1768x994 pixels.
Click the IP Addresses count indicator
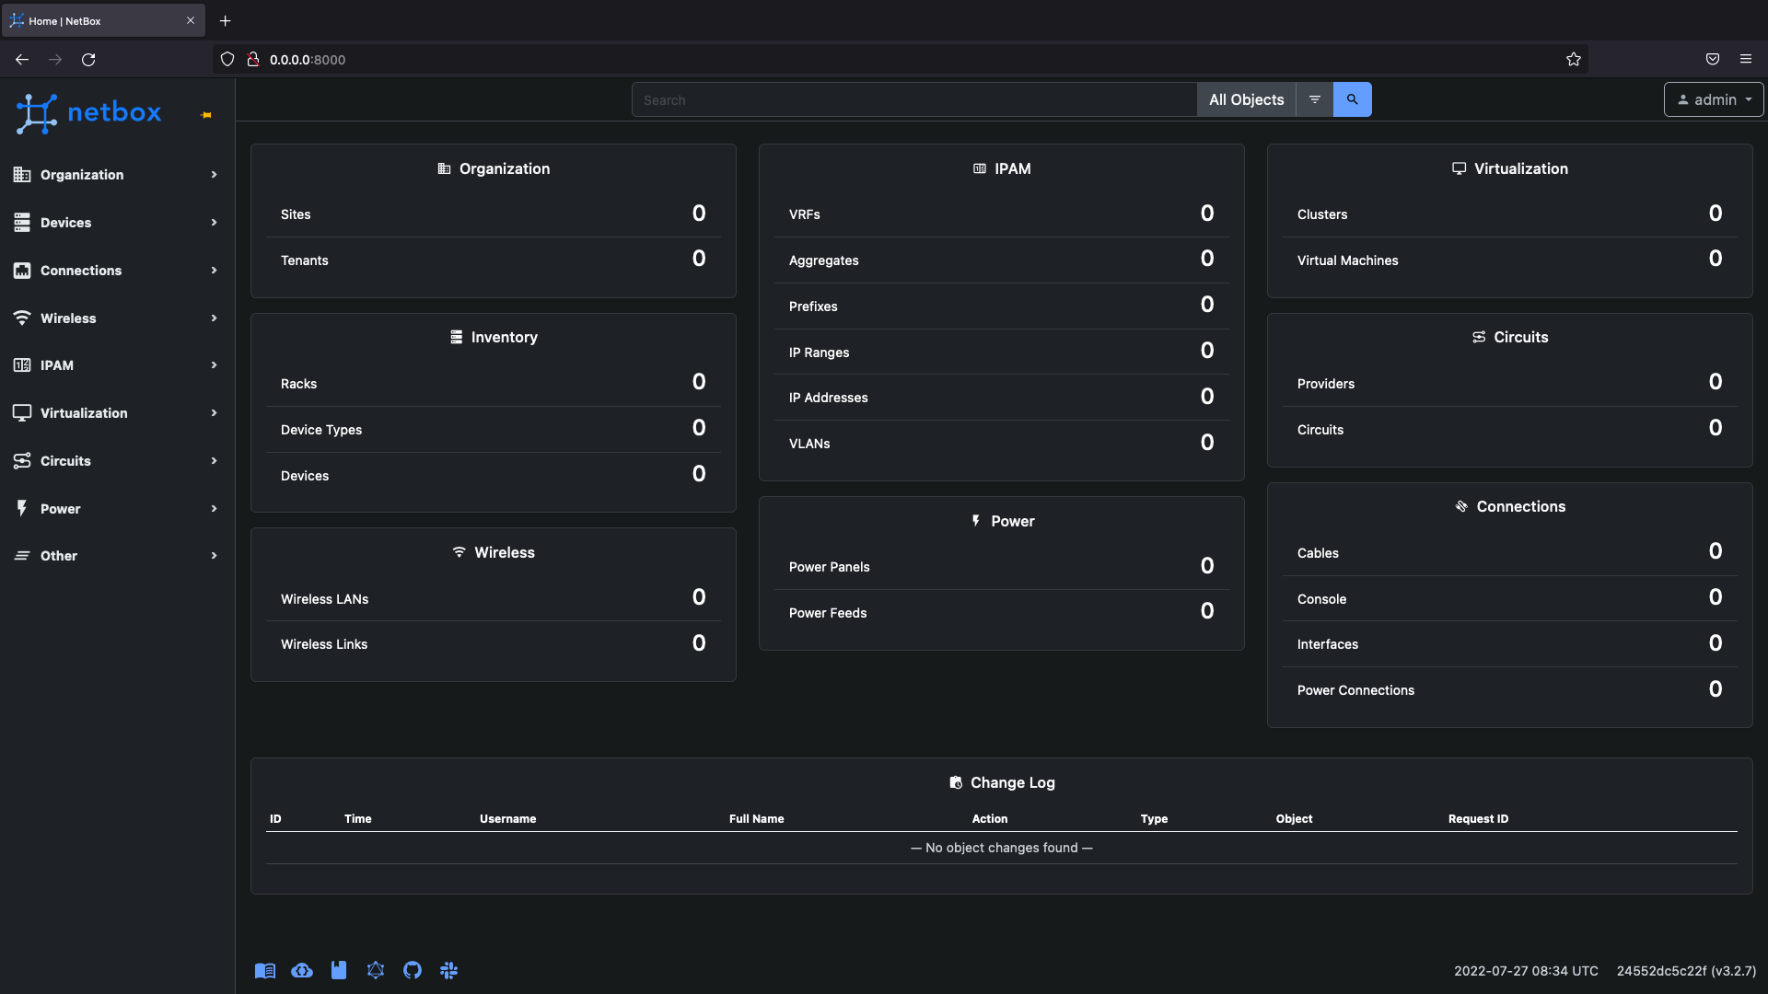click(x=1206, y=396)
